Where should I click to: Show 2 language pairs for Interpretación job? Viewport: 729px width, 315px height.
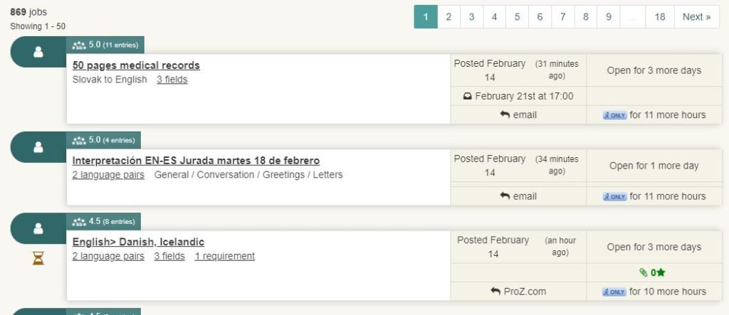(108, 175)
